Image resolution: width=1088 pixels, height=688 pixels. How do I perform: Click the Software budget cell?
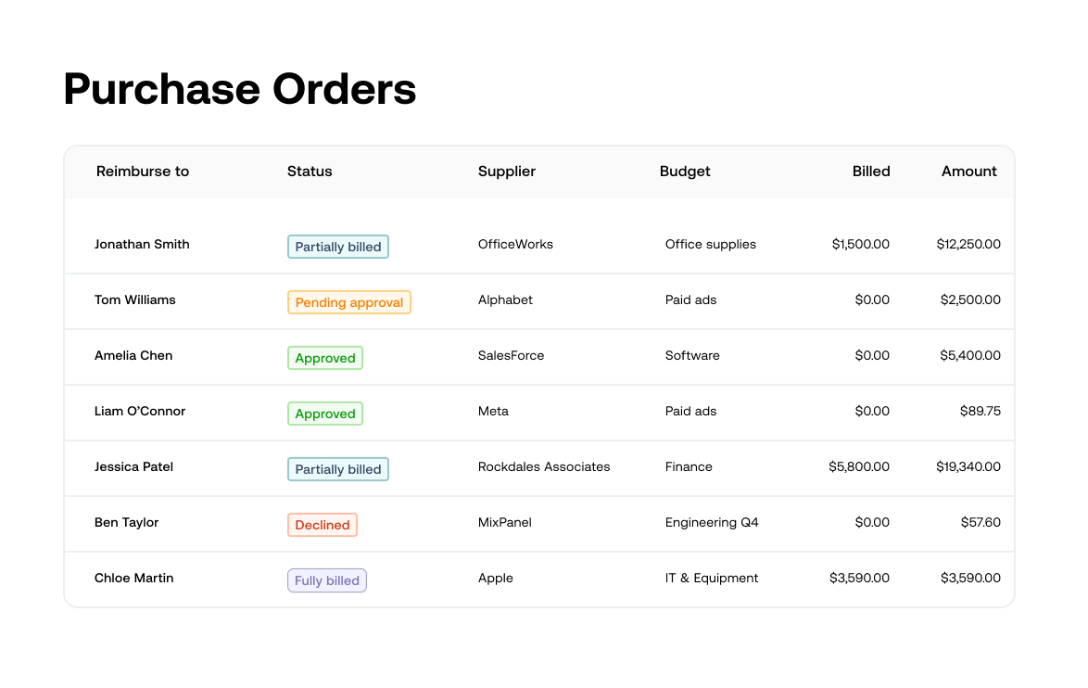pyautogui.click(x=692, y=355)
